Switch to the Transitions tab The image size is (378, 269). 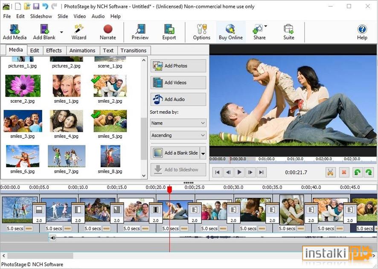tap(134, 51)
